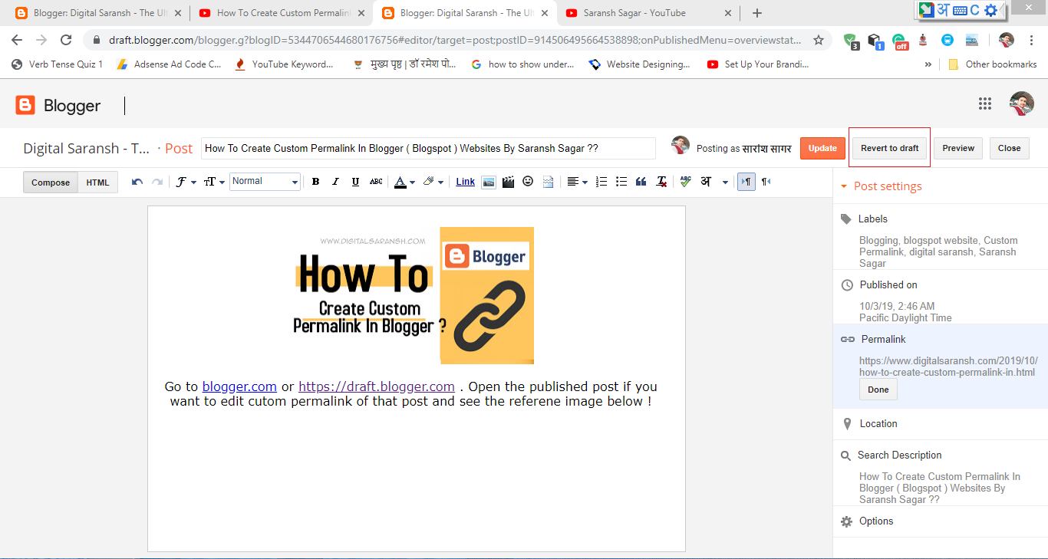The width and height of the screenshot is (1048, 559).
Task: Switch the editor to HTML view
Action: point(97,182)
